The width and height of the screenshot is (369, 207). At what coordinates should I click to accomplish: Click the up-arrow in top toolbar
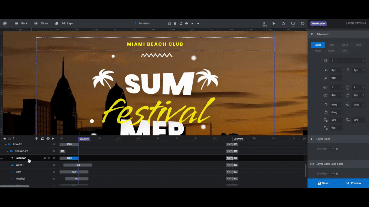(x=198, y=23)
